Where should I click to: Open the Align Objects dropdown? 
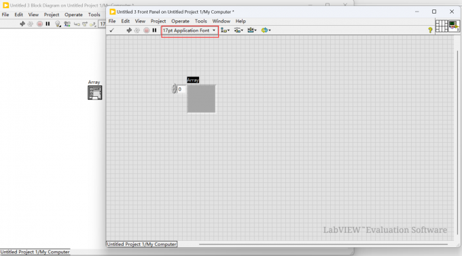[225, 30]
